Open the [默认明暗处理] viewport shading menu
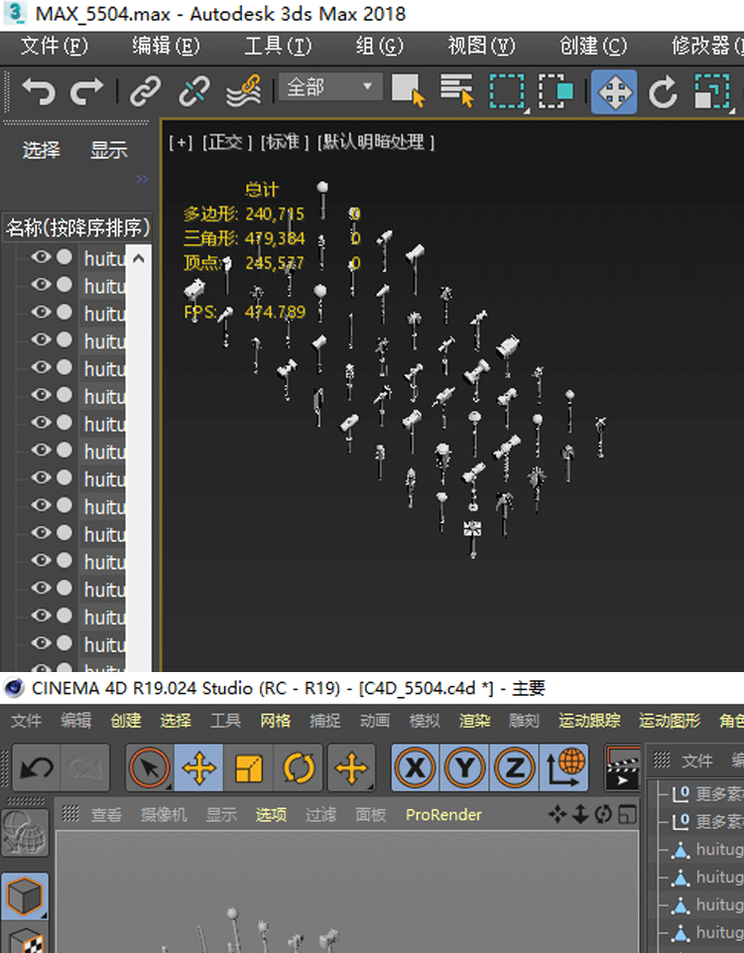 [x=376, y=143]
